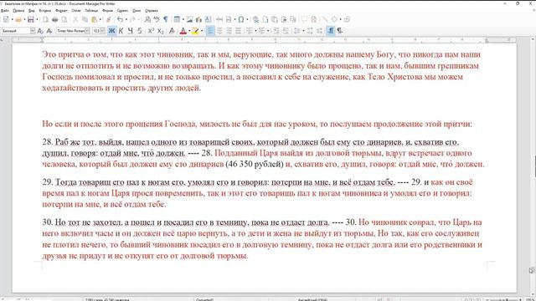Image resolution: width=536 pixels, height=301 pixels.
Task: Open the Вид menu
Action: [32, 11]
